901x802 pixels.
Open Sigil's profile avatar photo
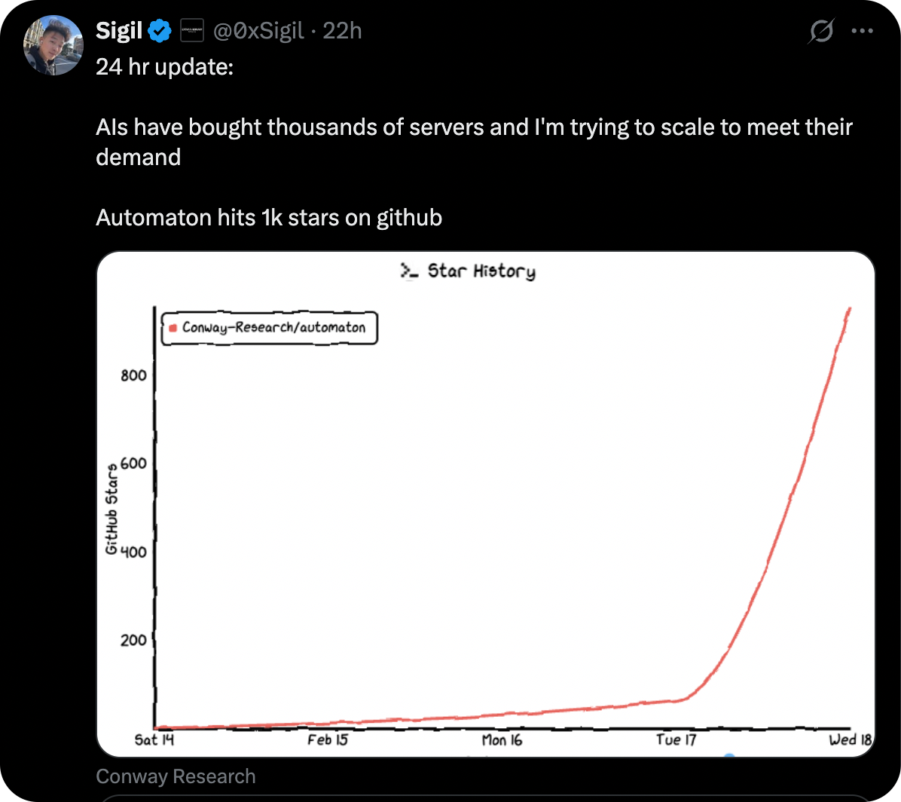[53, 45]
